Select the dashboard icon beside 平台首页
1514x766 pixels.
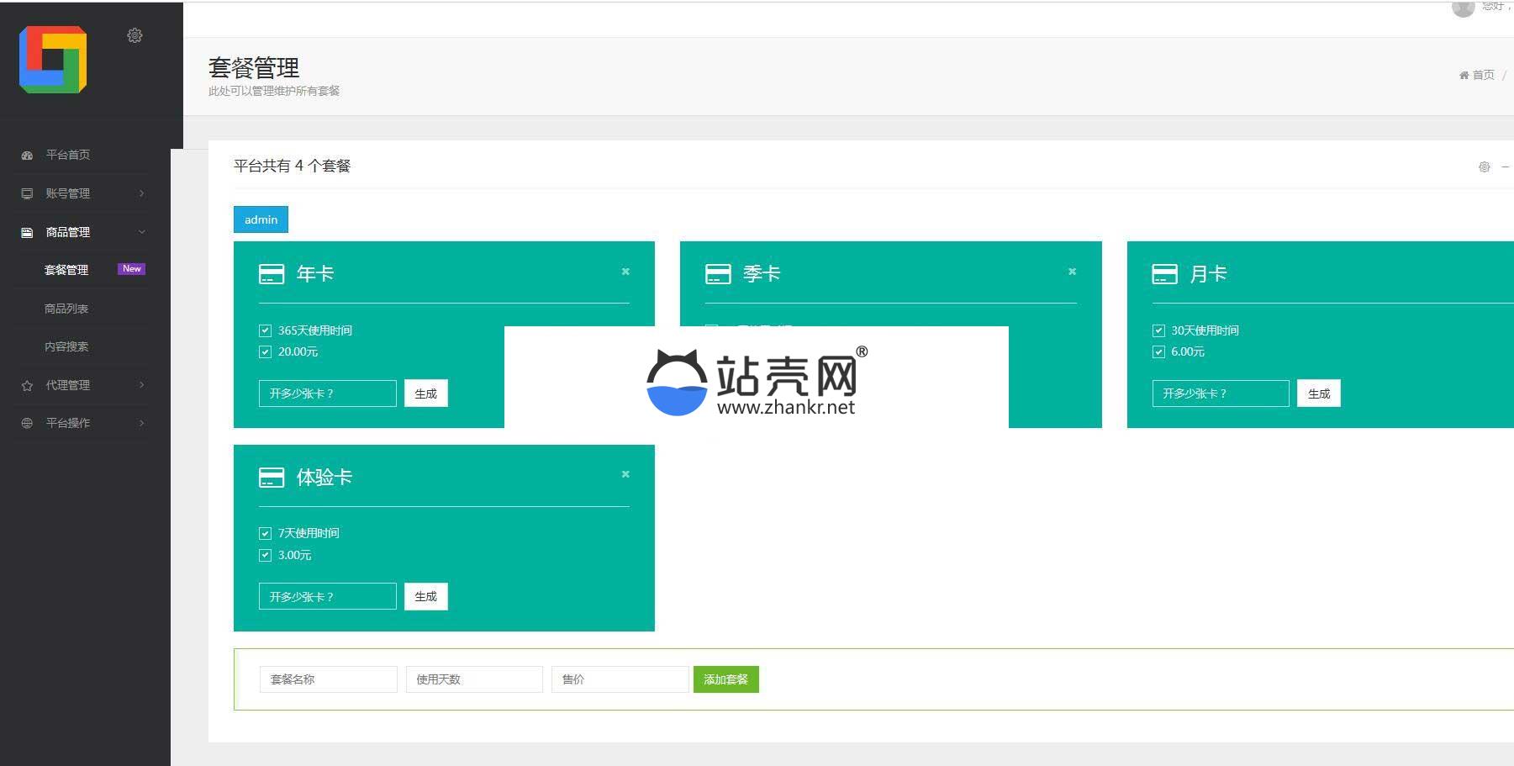point(26,155)
